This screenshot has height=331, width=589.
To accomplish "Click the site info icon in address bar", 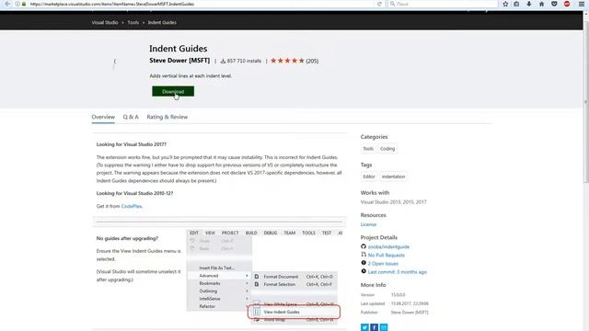I will pos(17,4).
